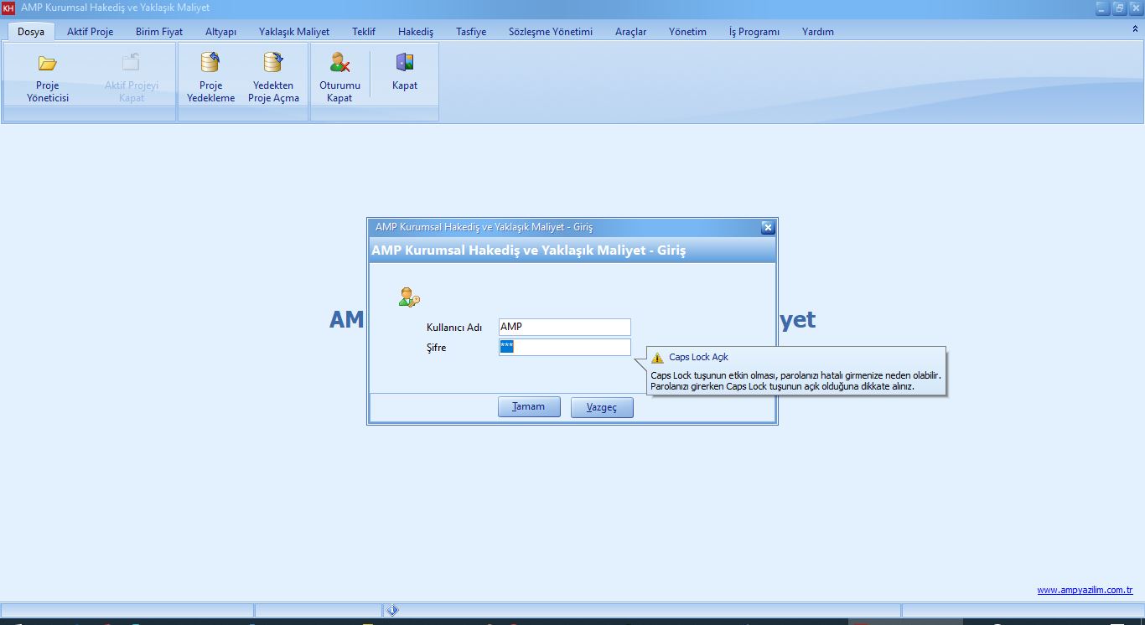Click the Şifre label
The width and height of the screenshot is (1145, 625).
pos(437,348)
